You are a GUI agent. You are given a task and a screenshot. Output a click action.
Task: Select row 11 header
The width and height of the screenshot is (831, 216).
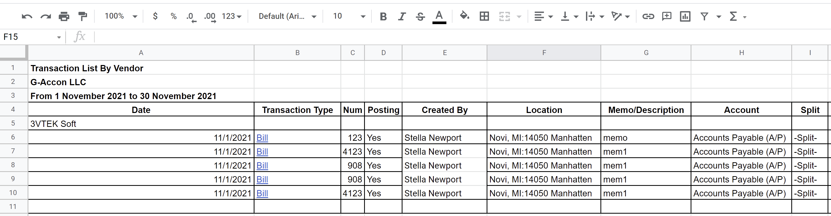13,206
